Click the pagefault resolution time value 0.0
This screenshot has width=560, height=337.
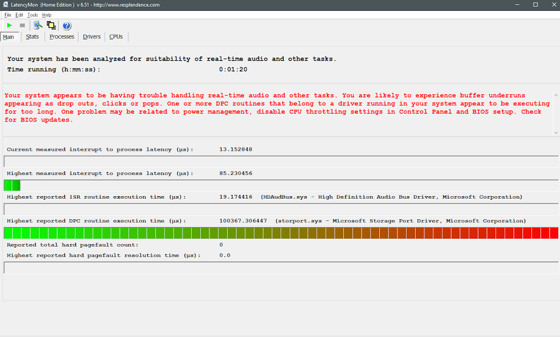pos(225,255)
